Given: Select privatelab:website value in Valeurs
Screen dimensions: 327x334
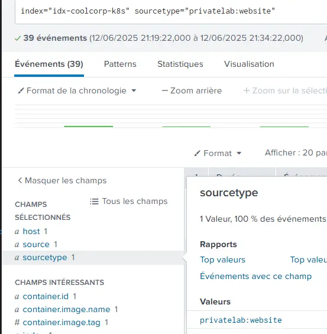Looking at the screenshot, I should (x=241, y=320).
